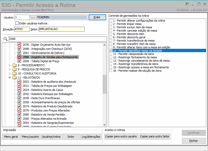Toggle checkbox for 2008 - Tabela Digital de Preço
Screen dimensions: 208x151
(x=19, y=61)
